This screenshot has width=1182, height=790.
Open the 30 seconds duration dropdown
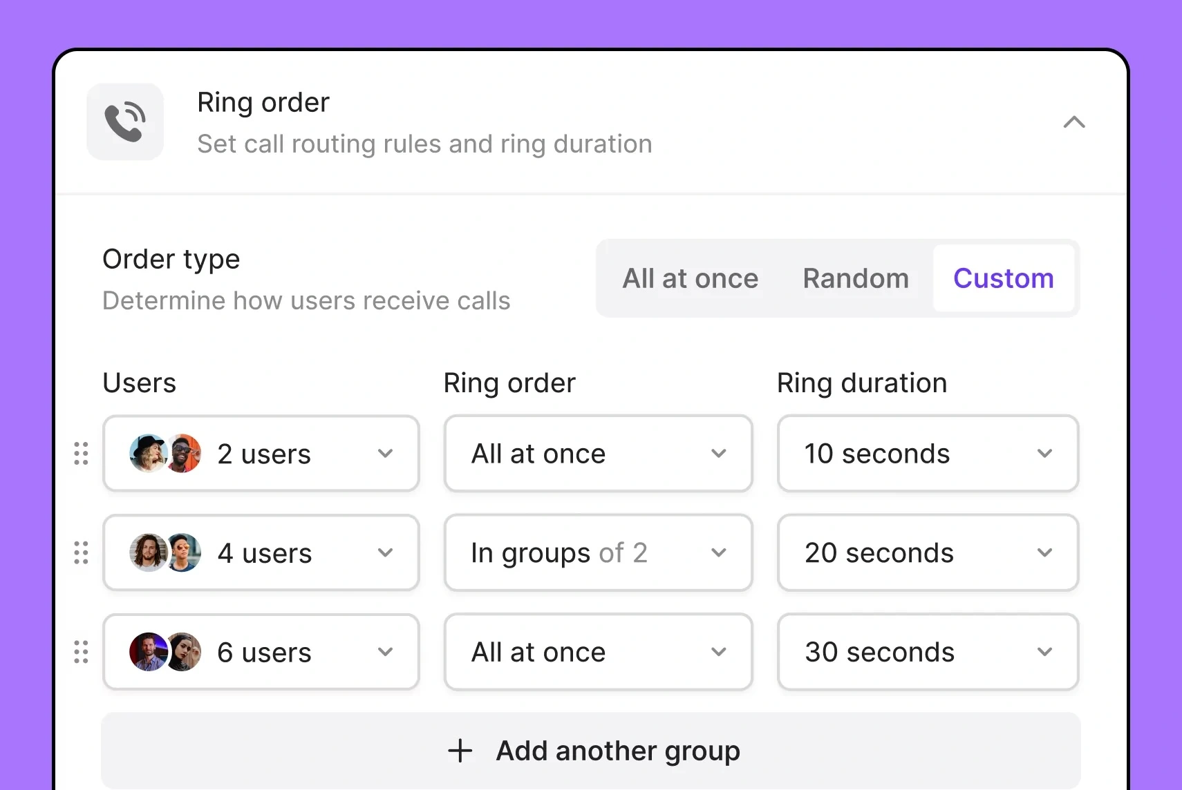pos(928,652)
